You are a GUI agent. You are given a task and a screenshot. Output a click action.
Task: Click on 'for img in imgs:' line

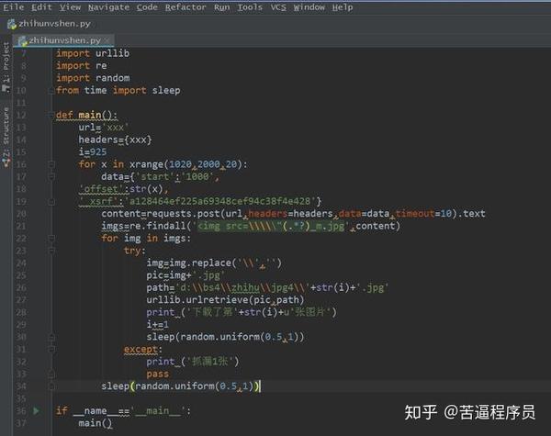[146, 239]
